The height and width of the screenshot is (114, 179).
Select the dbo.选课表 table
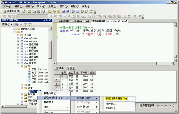30,60
